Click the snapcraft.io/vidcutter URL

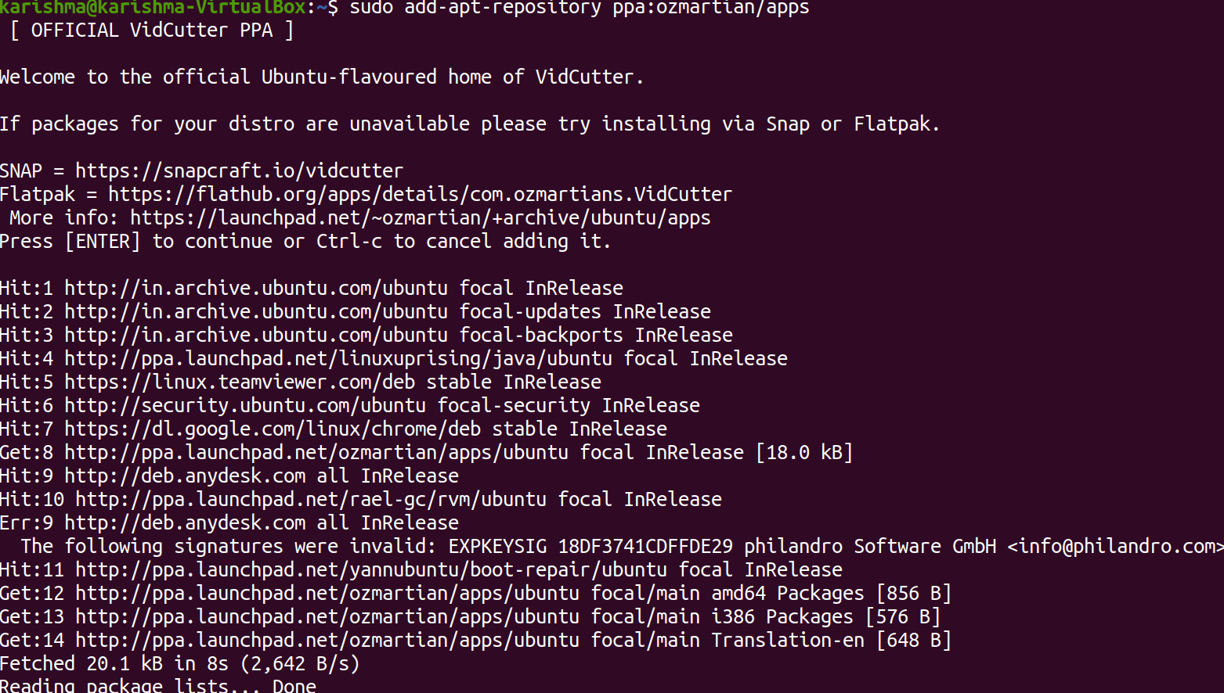click(239, 171)
